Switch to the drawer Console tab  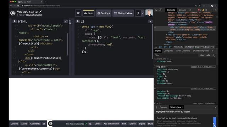(163, 107)
